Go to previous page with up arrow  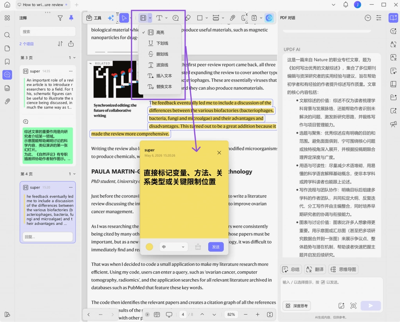[x=202, y=314]
